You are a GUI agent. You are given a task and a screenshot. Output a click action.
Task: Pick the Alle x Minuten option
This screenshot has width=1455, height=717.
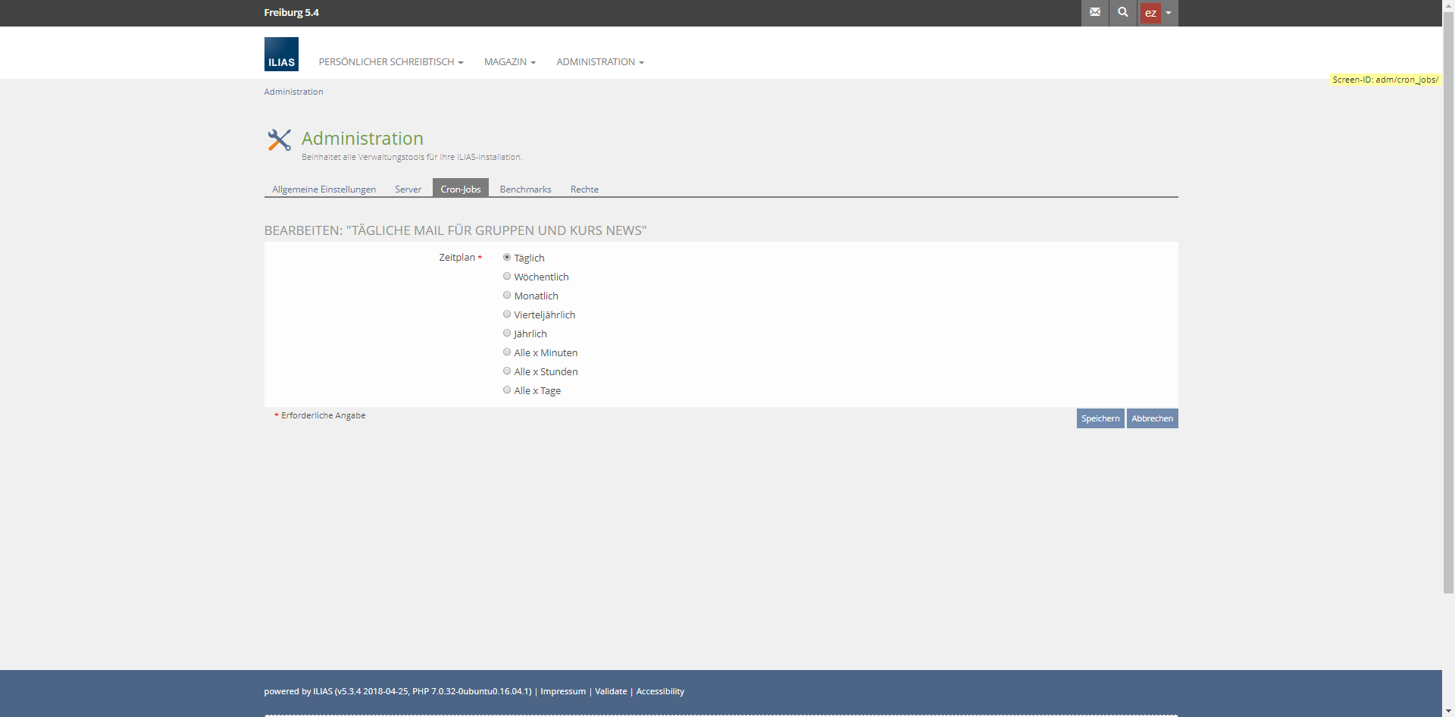click(x=507, y=352)
